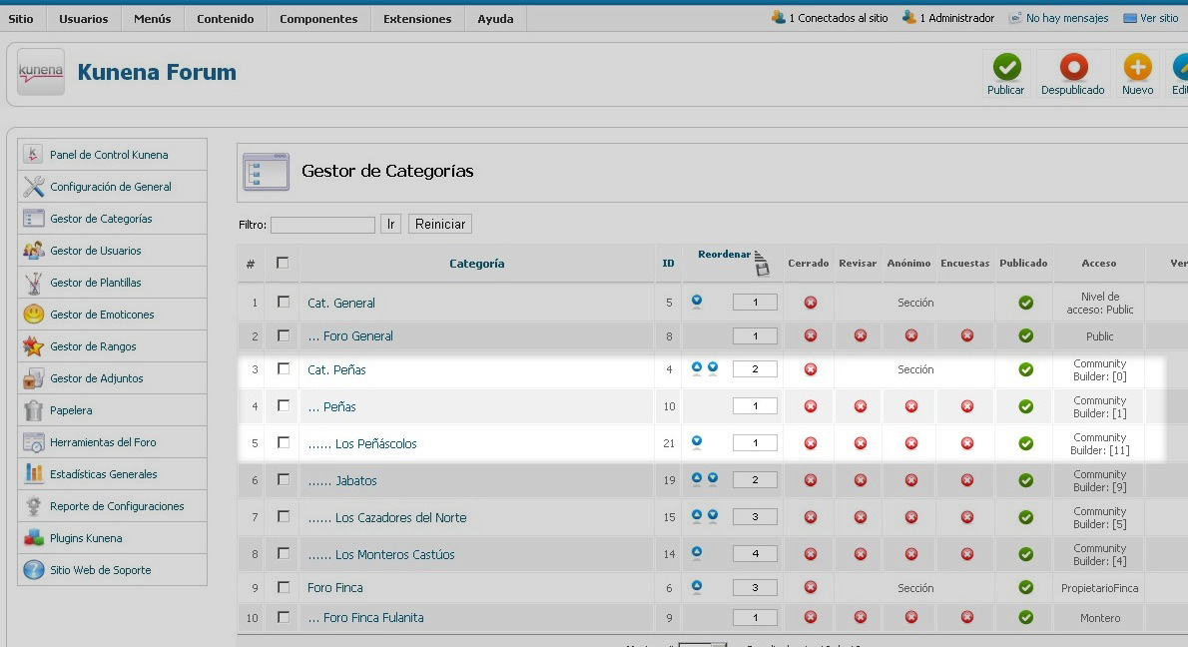Viewport: 1188px width, 647px height.
Task: Click the 1 Conectados al sitio indicator
Action: click(x=838, y=18)
